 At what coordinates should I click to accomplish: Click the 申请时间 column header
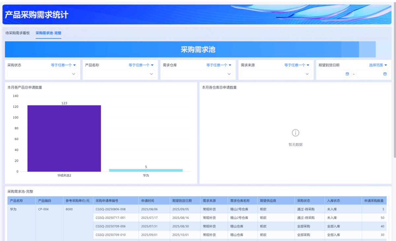tap(154, 201)
